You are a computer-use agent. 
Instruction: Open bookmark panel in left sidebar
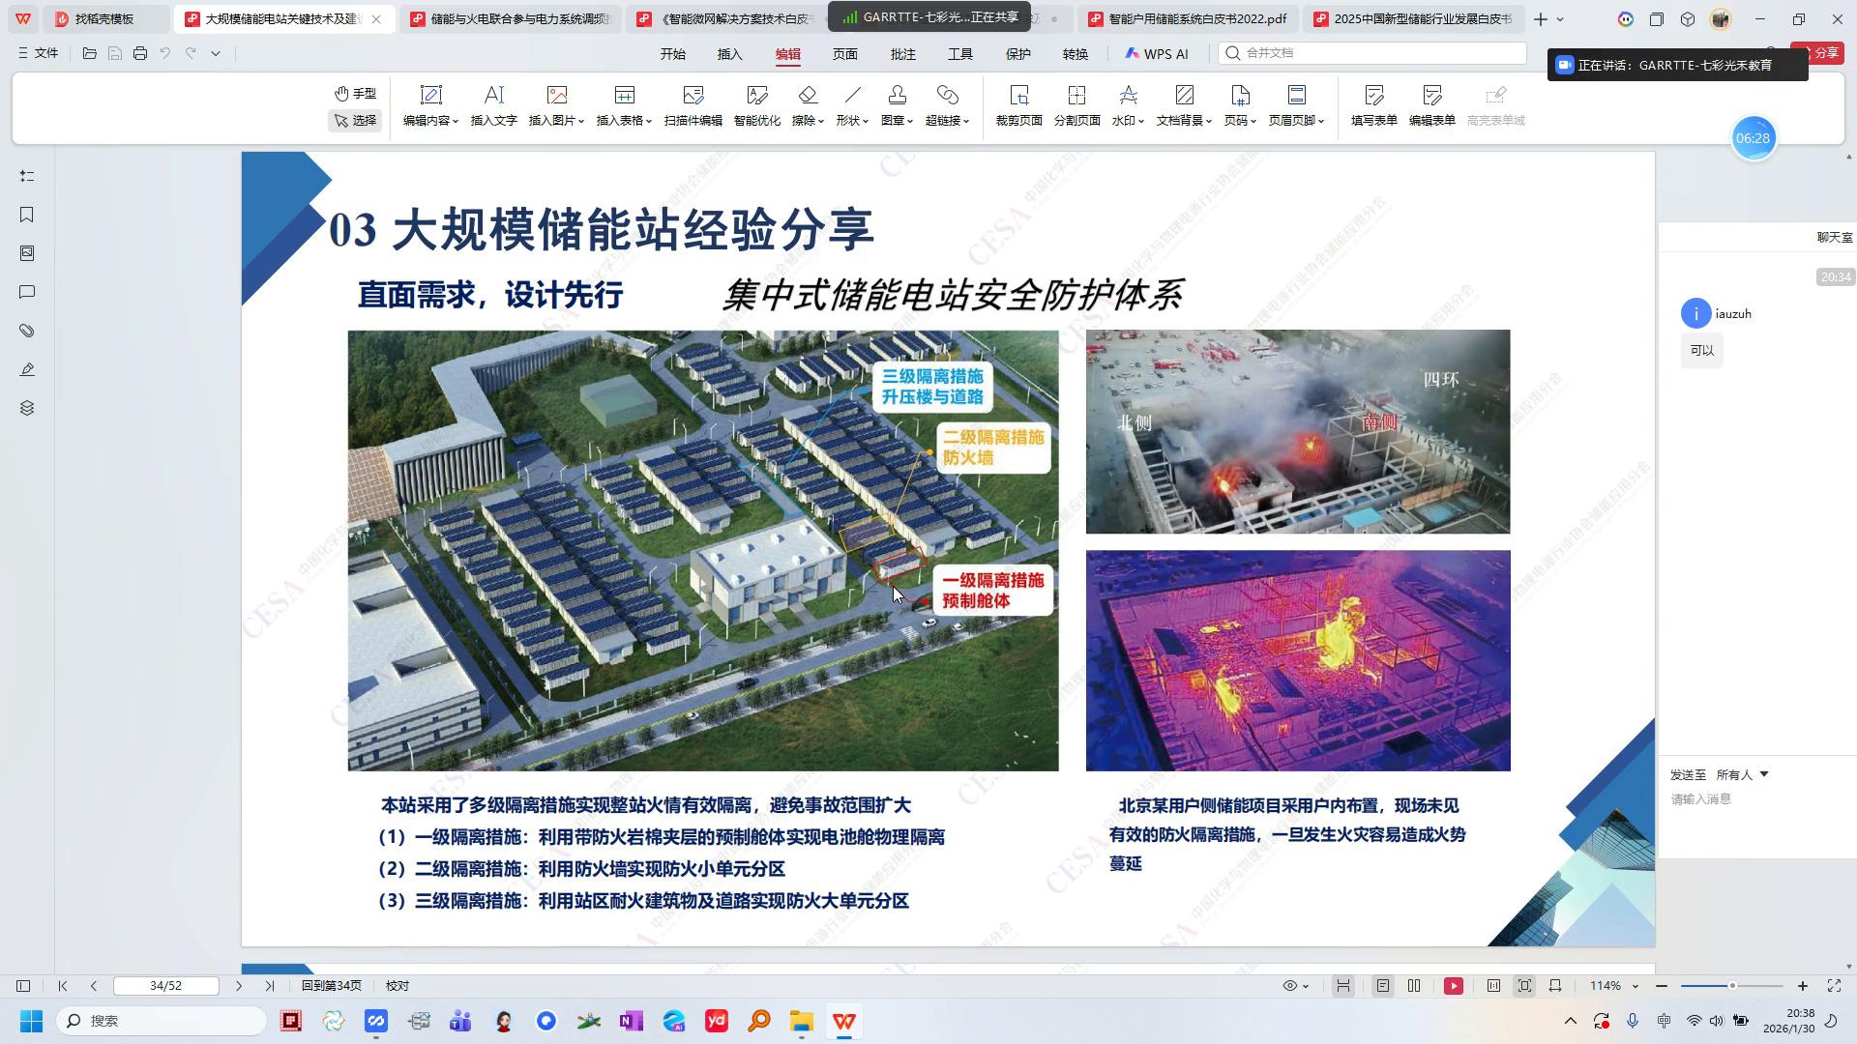click(x=27, y=215)
